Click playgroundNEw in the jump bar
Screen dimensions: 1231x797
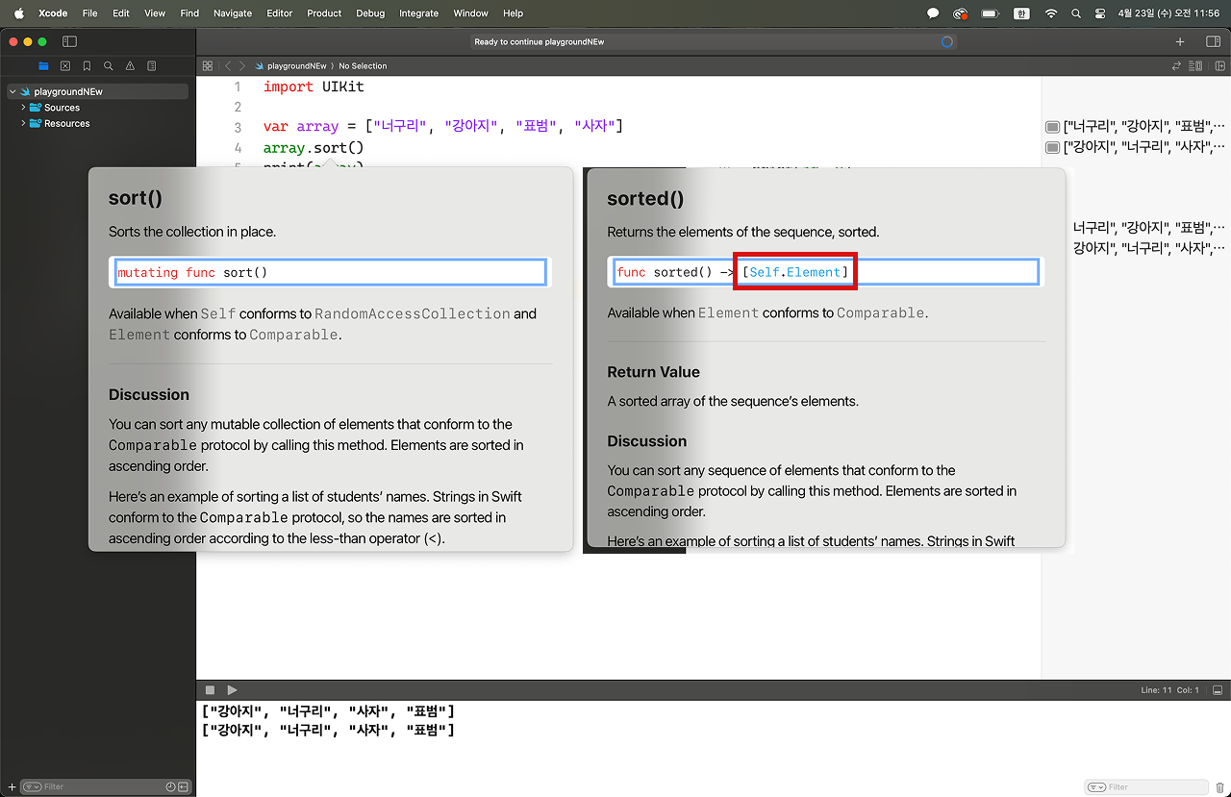click(x=291, y=66)
